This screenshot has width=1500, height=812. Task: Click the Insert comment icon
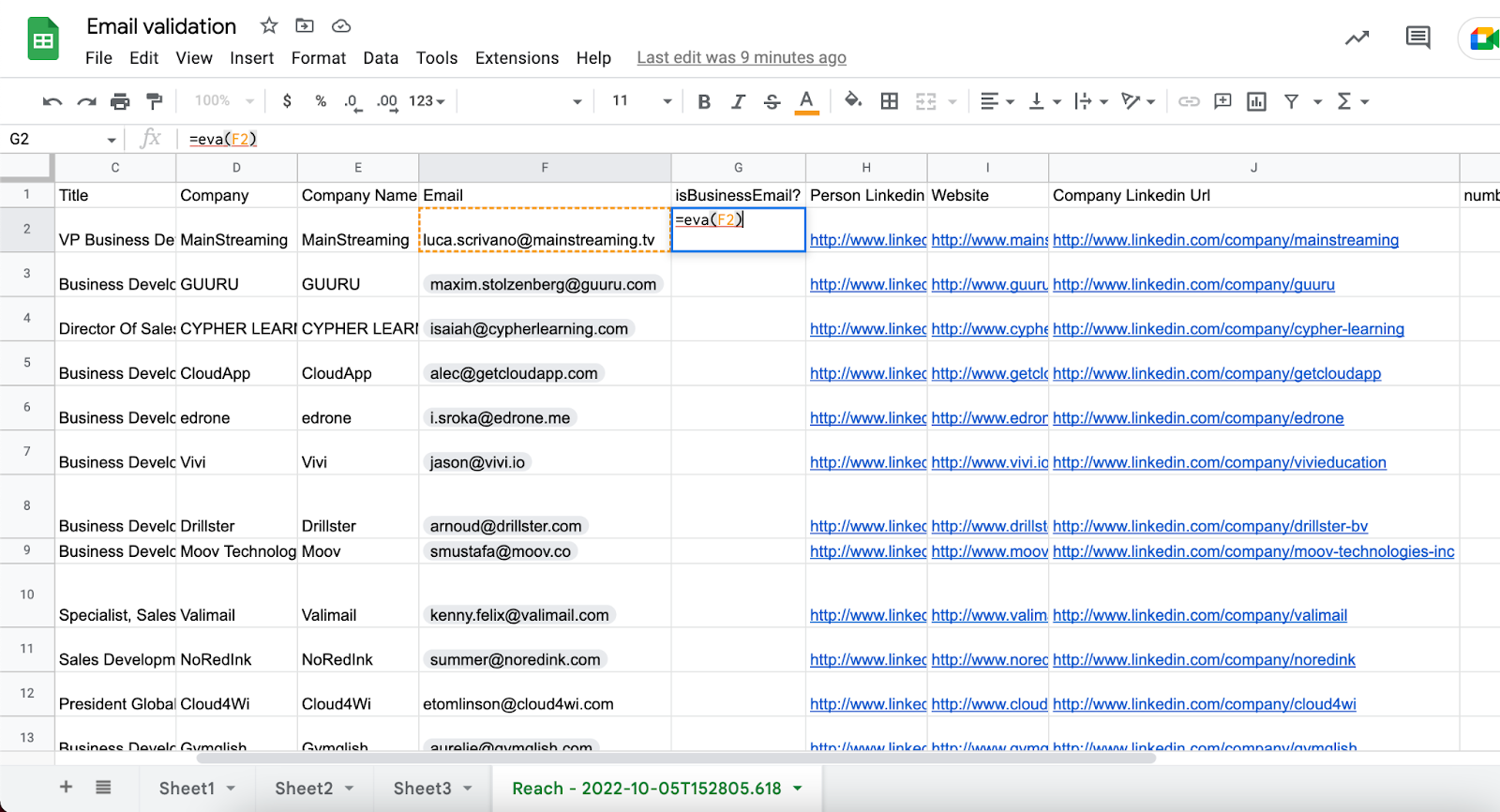(x=1222, y=101)
